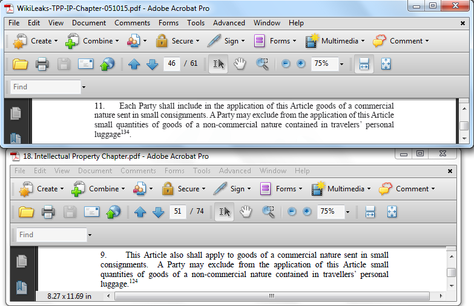Open Collaborate dropdown in WikiLeaks window

pos(145,41)
